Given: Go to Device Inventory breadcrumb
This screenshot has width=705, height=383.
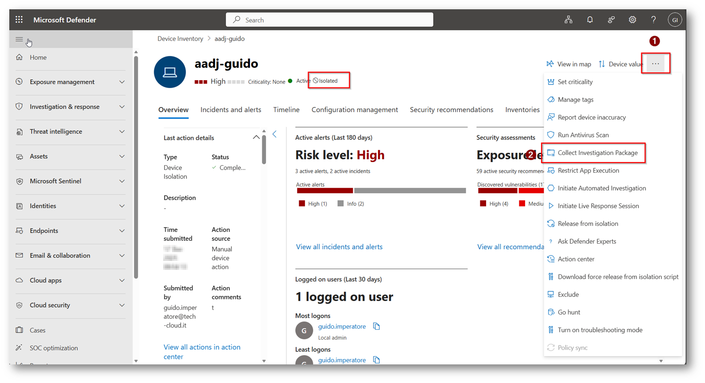Looking at the screenshot, I should pos(180,39).
